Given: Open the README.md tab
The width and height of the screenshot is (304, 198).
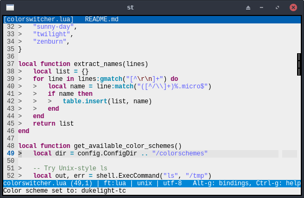Looking at the screenshot, I should [102, 19].
